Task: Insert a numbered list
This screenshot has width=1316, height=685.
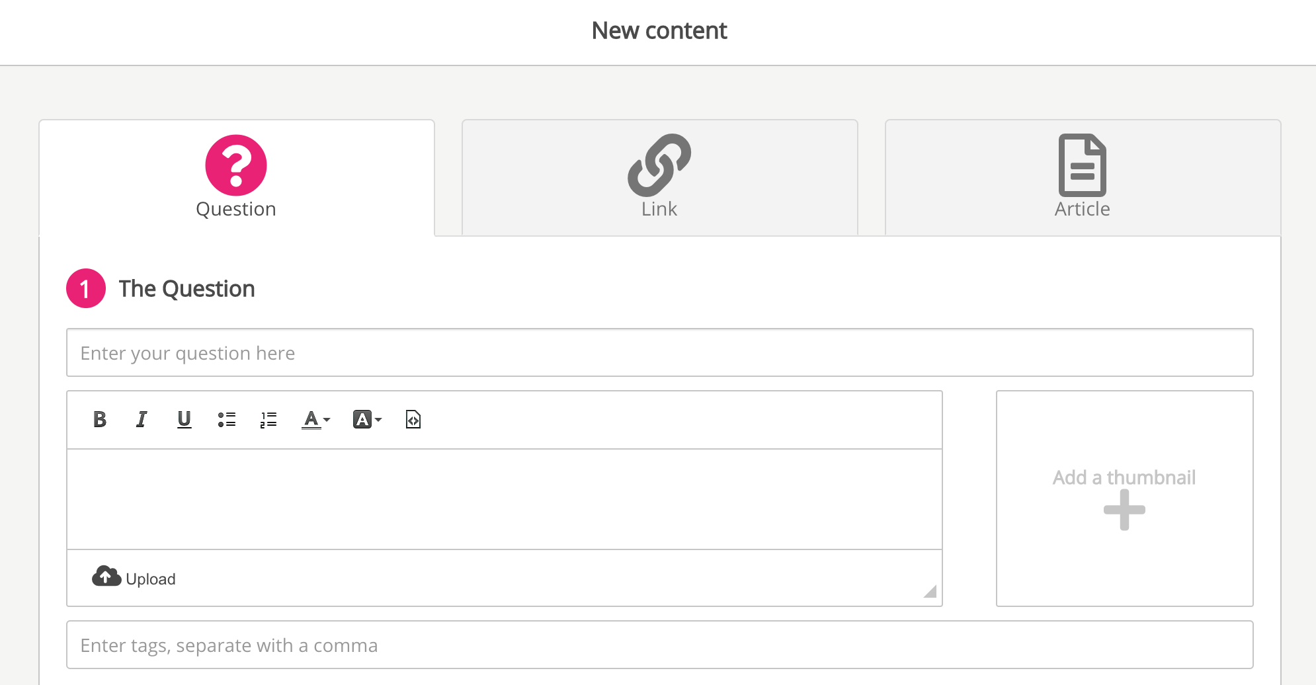Action: [269, 419]
